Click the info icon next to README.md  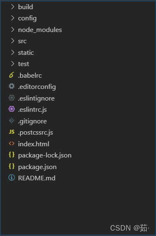(12, 178)
